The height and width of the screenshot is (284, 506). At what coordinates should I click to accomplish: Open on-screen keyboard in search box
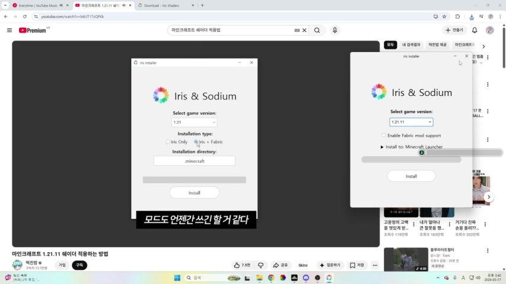297,30
